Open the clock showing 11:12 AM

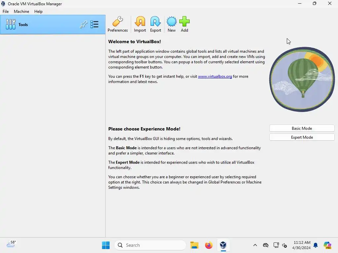[302, 245]
